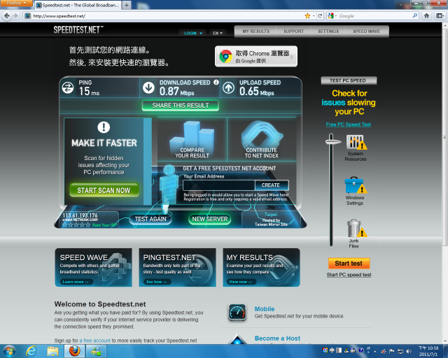
Task: Open the MY RESULTS tab
Action: [x=255, y=31]
